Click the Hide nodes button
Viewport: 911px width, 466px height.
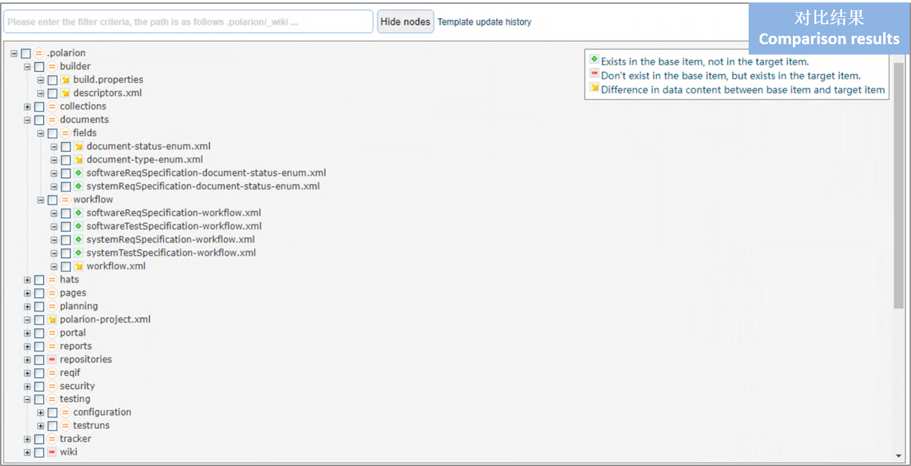(x=405, y=22)
